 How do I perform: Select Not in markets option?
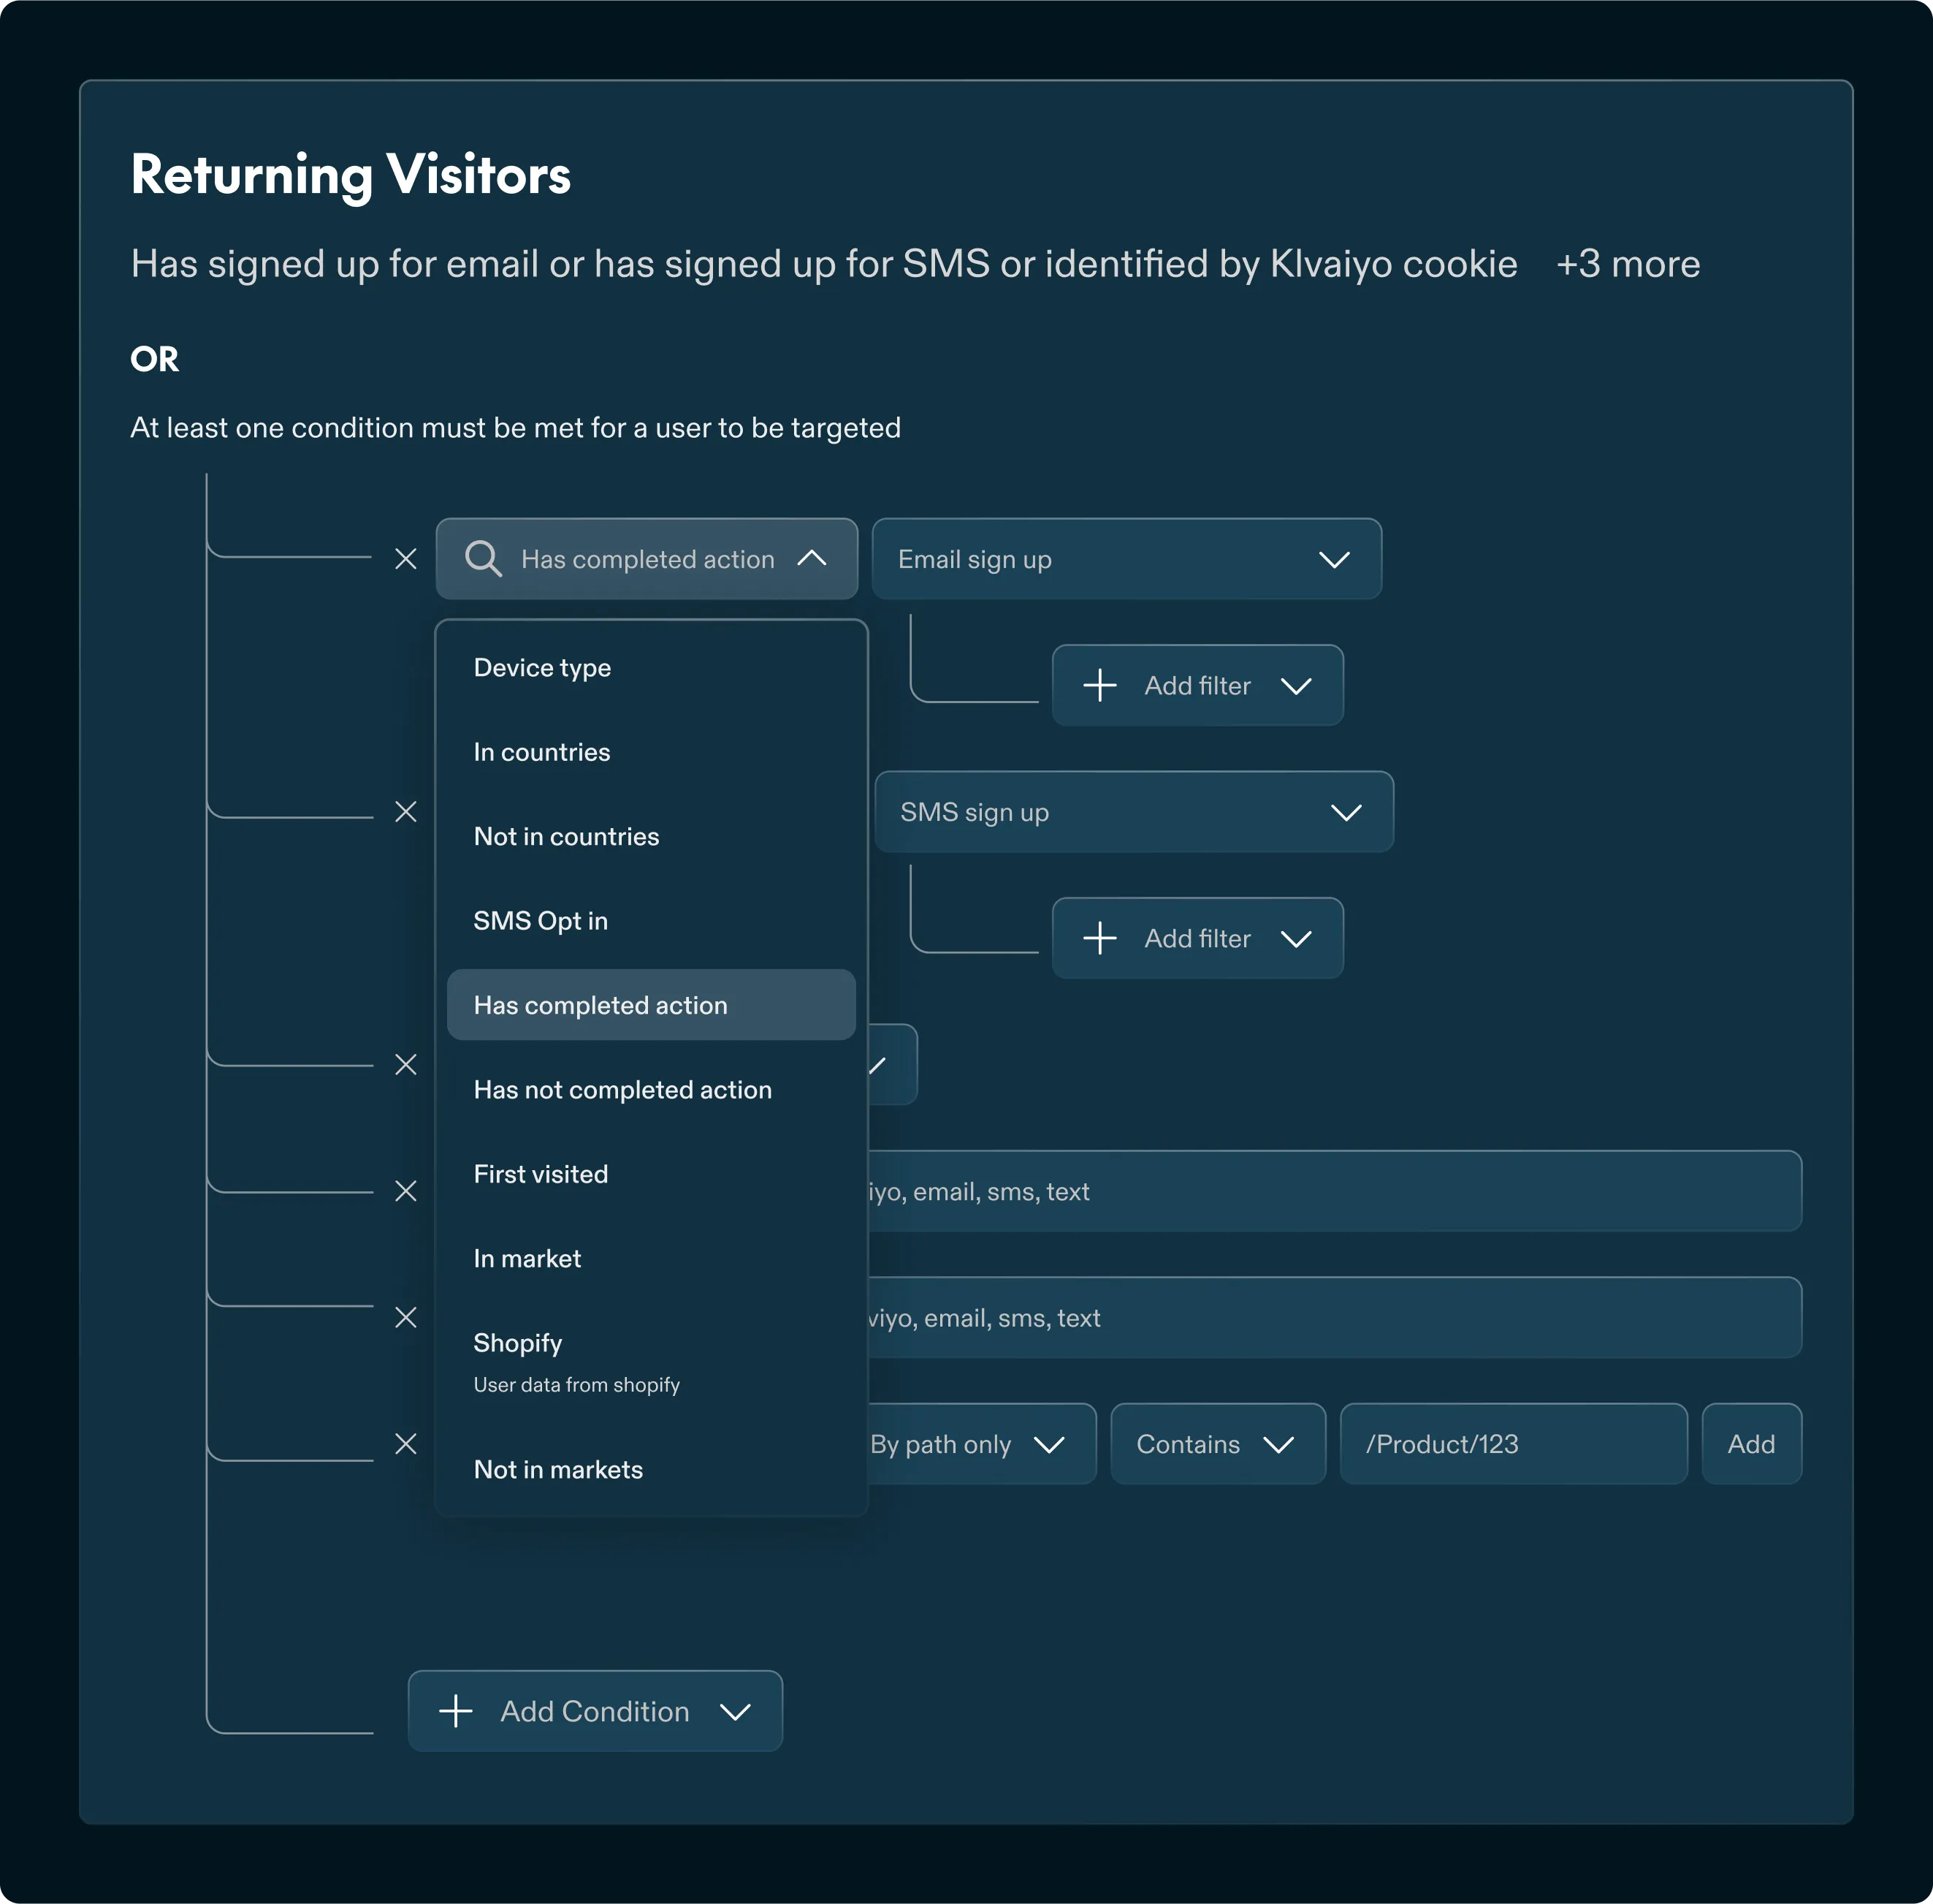pos(559,1470)
